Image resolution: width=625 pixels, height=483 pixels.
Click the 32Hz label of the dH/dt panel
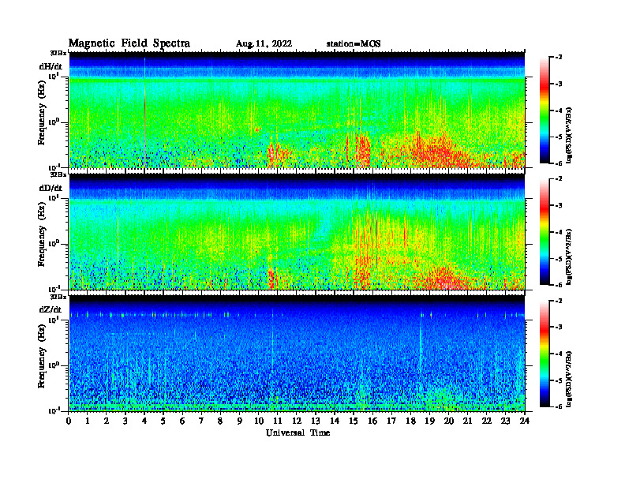pyautogui.click(x=58, y=53)
